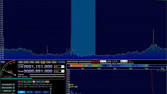Select AM demodulation mode
The width and height of the screenshot is (167, 94).
(20, 62)
